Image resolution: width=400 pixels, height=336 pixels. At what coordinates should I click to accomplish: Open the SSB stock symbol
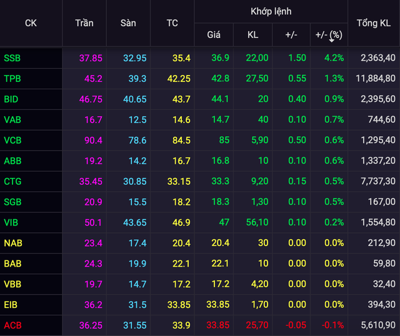coord(12,58)
